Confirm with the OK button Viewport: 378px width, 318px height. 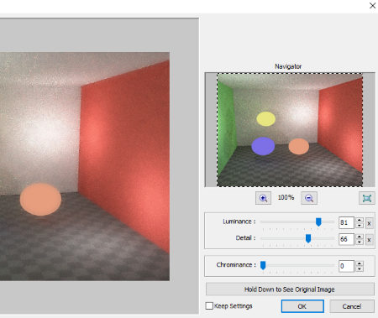coord(302,306)
